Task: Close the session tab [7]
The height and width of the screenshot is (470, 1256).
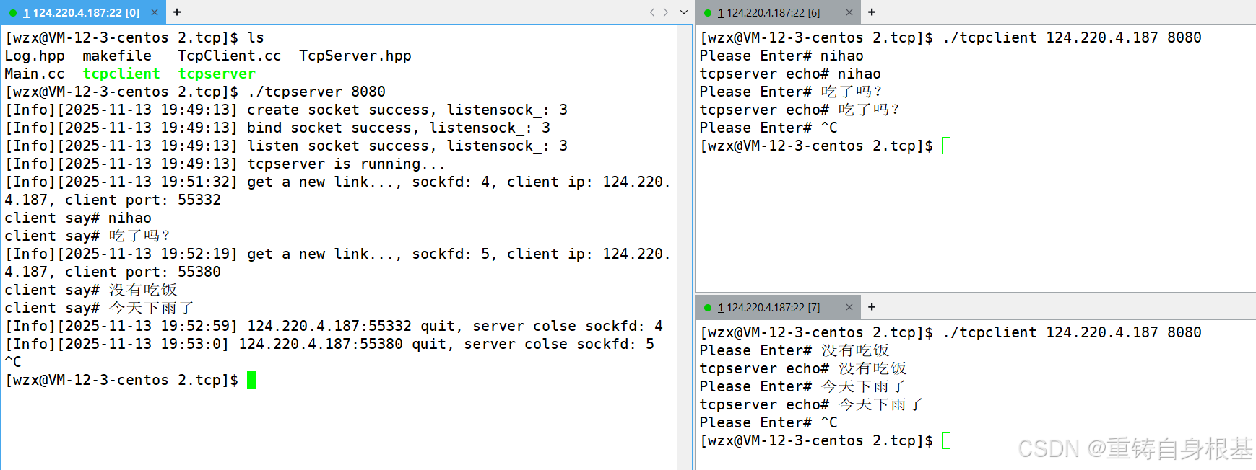Action: (x=849, y=307)
